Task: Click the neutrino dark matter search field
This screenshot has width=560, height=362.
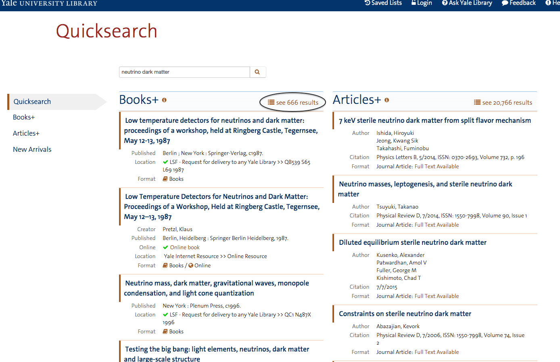Action: (185, 72)
